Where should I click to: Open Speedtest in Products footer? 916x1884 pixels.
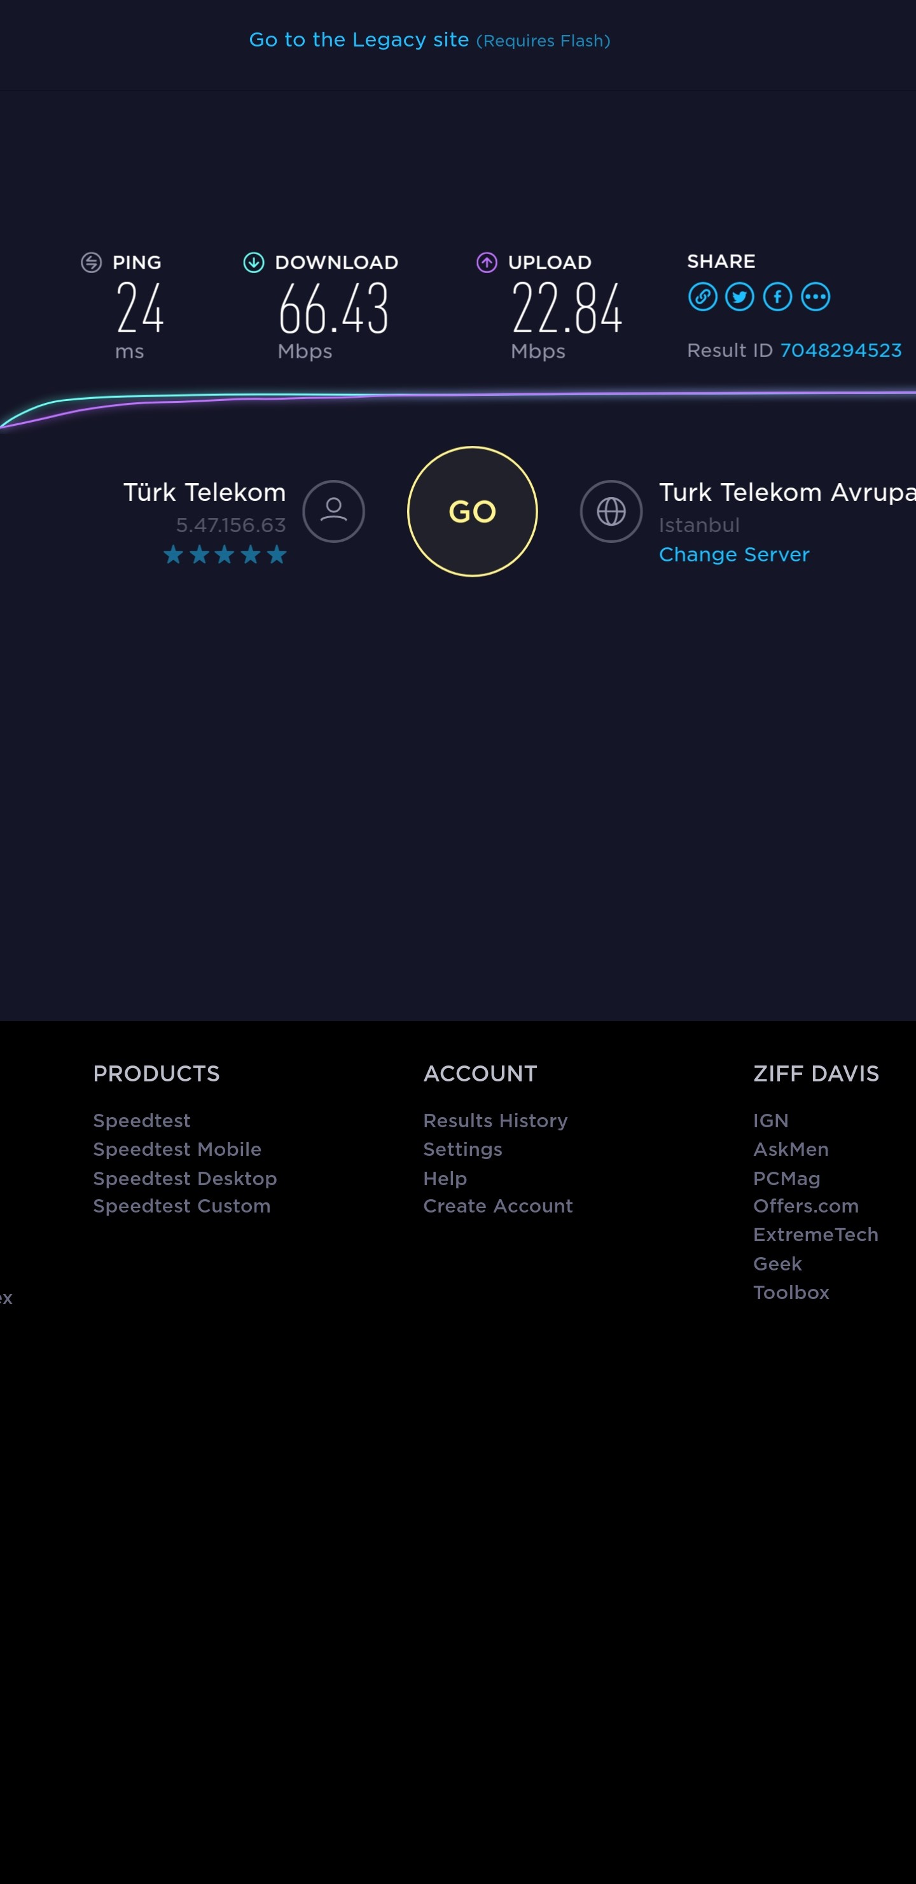point(142,1120)
